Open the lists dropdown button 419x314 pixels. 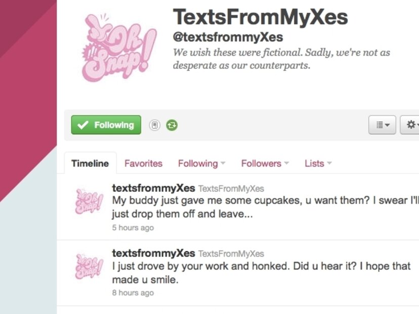click(x=382, y=125)
